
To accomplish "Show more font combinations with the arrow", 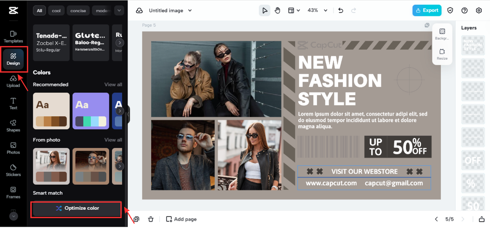I will pyautogui.click(x=120, y=43).
